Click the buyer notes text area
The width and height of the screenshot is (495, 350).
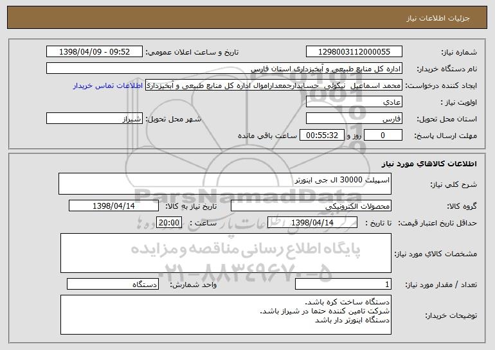click(x=226, y=315)
